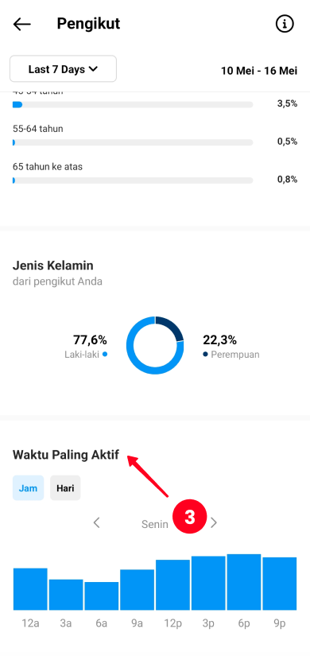The image size is (310, 656).
Task: Tap the 12a activity bar
Action: (30, 589)
